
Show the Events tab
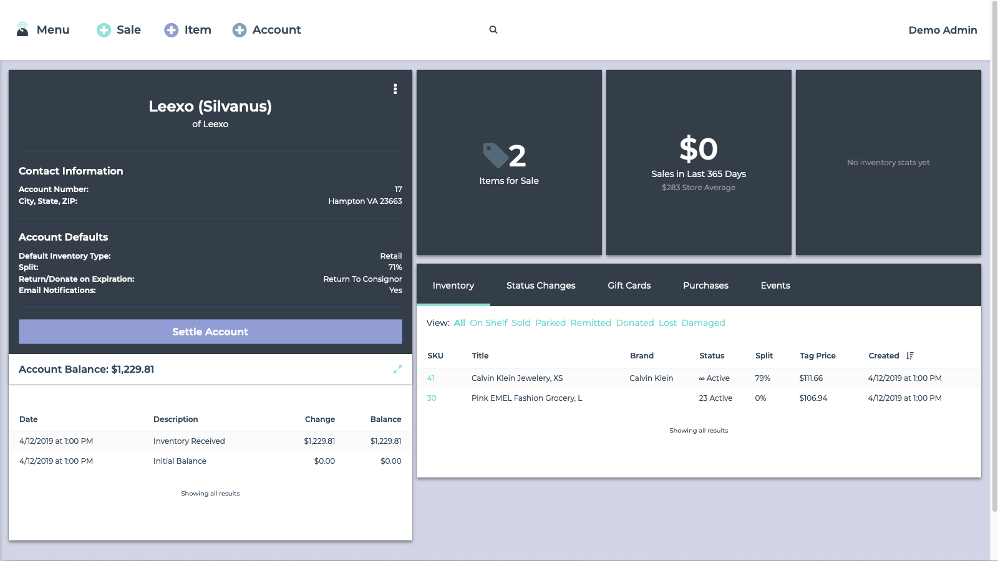pyautogui.click(x=775, y=285)
